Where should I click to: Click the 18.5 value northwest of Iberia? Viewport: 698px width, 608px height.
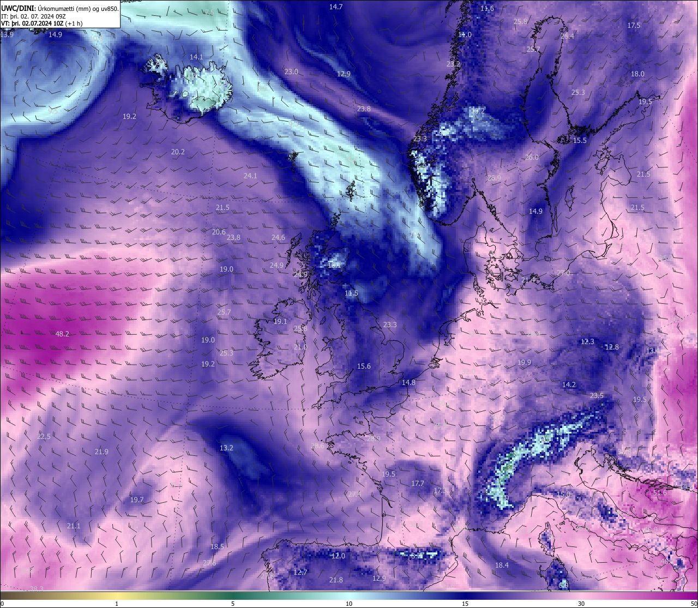(x=217, y=546)
